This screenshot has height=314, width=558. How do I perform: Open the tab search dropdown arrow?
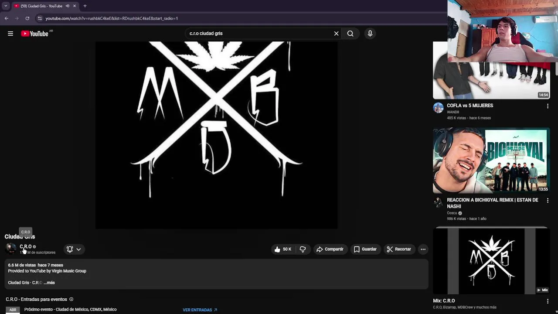[x=6, y=6]
